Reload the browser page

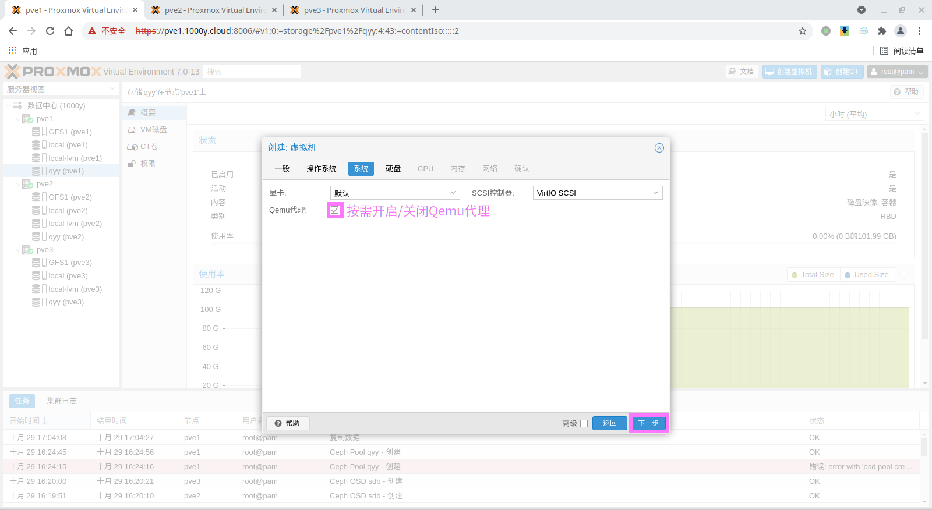[x=50, y=31]
